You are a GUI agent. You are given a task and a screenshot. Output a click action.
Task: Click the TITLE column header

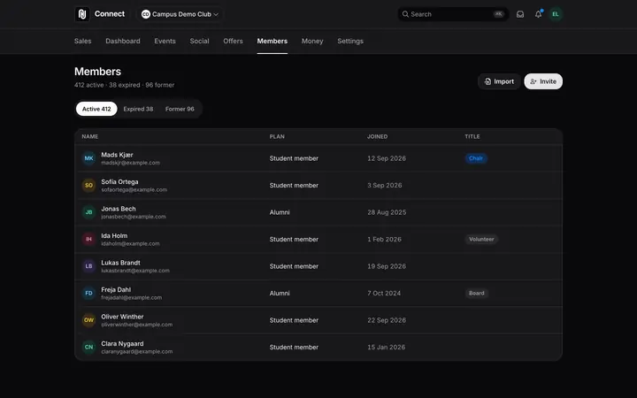pos(472,136)
